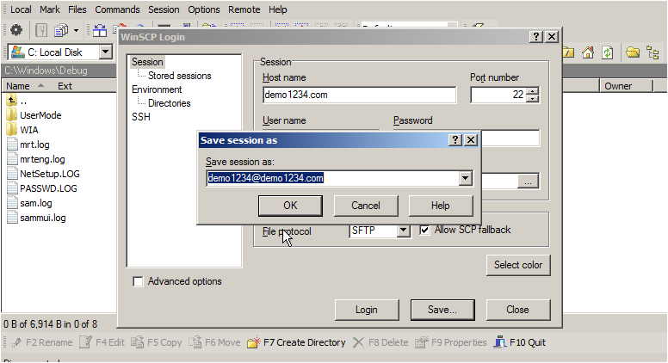Image resolution: width=668 pixels, height=363 pixels.
Task: Click Help in Save session dialog
Action: 441,206
